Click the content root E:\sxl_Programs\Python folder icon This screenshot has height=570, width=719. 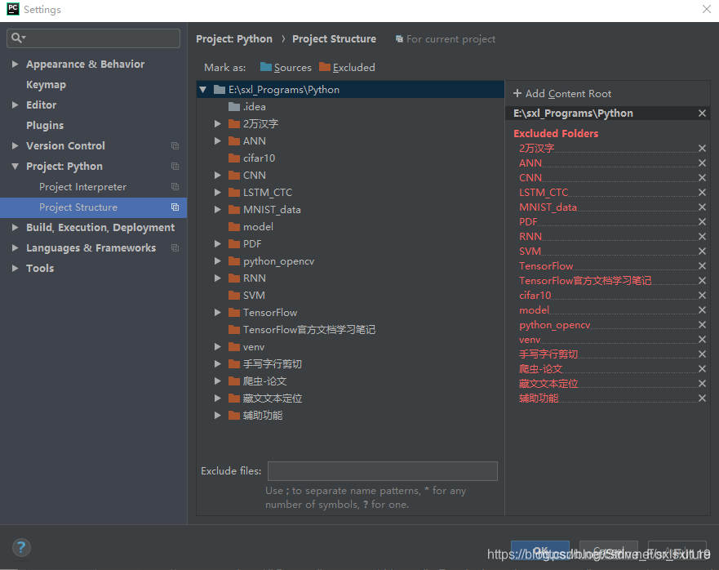coord(220,89)
